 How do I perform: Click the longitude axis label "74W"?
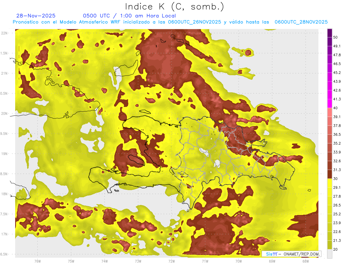tap(104, 261)
